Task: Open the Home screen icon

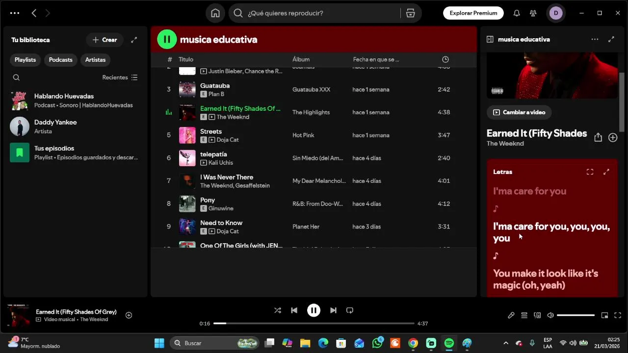Action: click(x=215, y=13)
